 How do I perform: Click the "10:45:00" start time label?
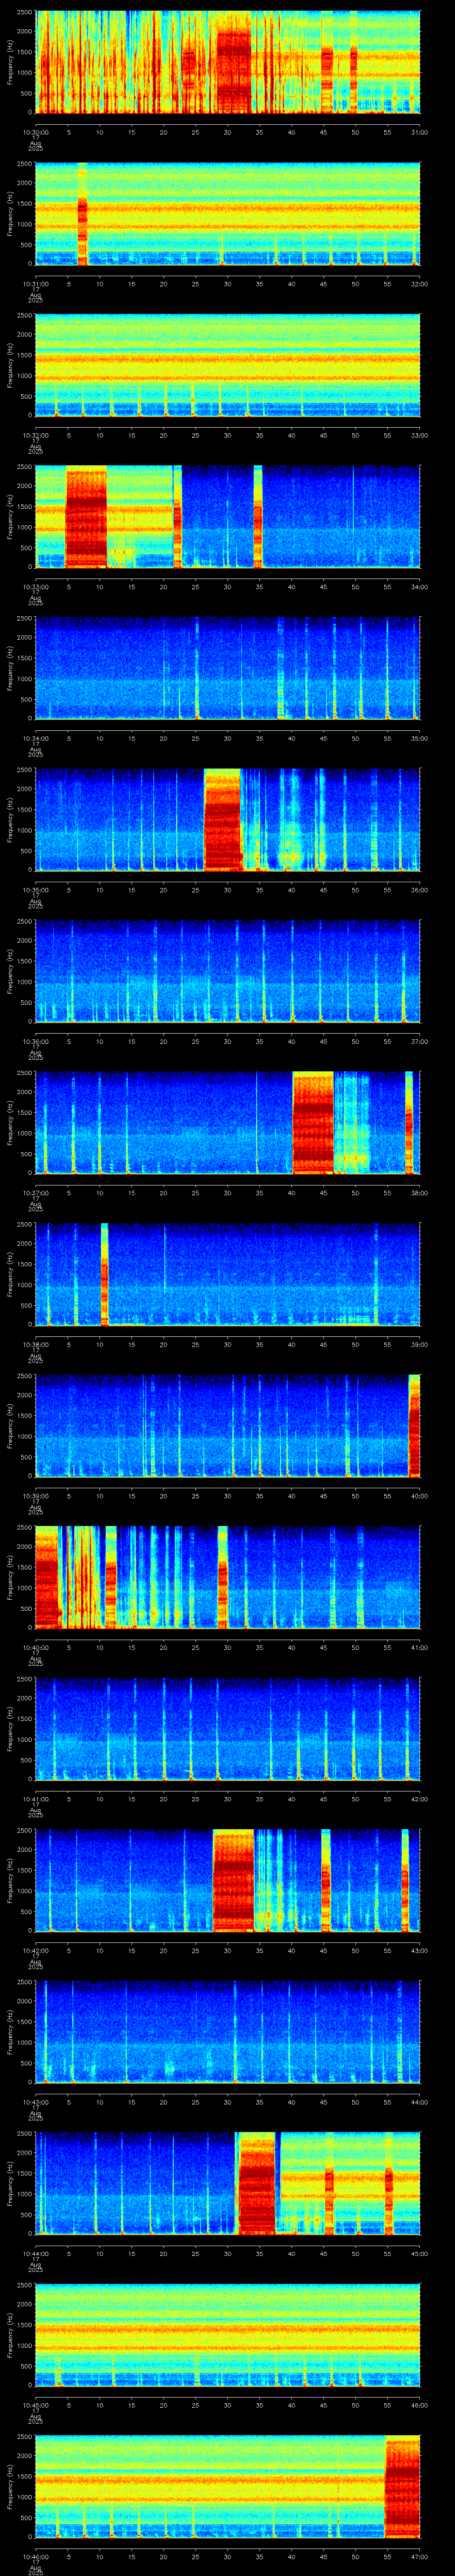point(35,2405)
